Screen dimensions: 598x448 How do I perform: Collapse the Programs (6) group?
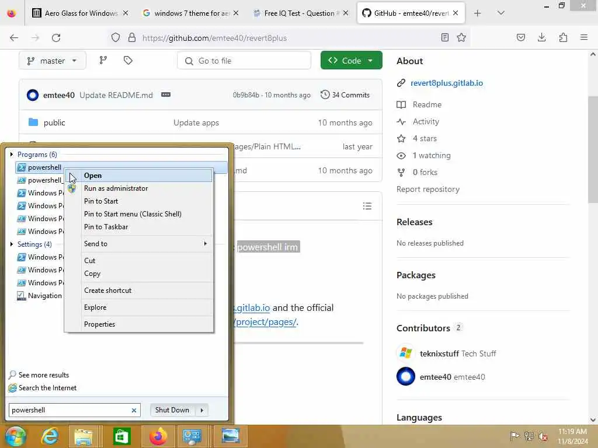(x=12, y=154)
